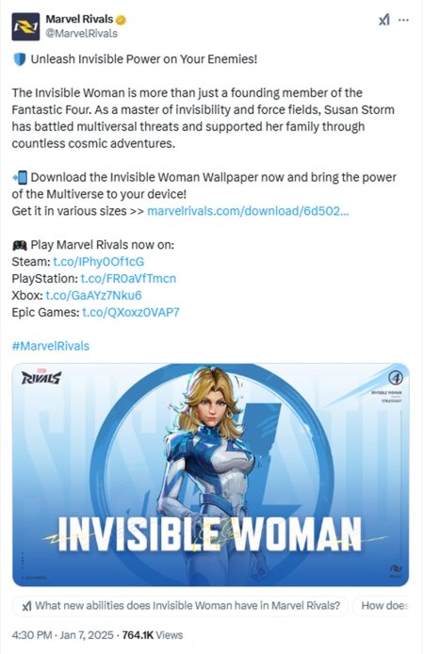Click the 764.1K Views count
This screenshot has width=424, height=654.
pos(153,635)
